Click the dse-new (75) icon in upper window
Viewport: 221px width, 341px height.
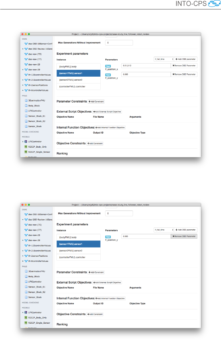26,54
